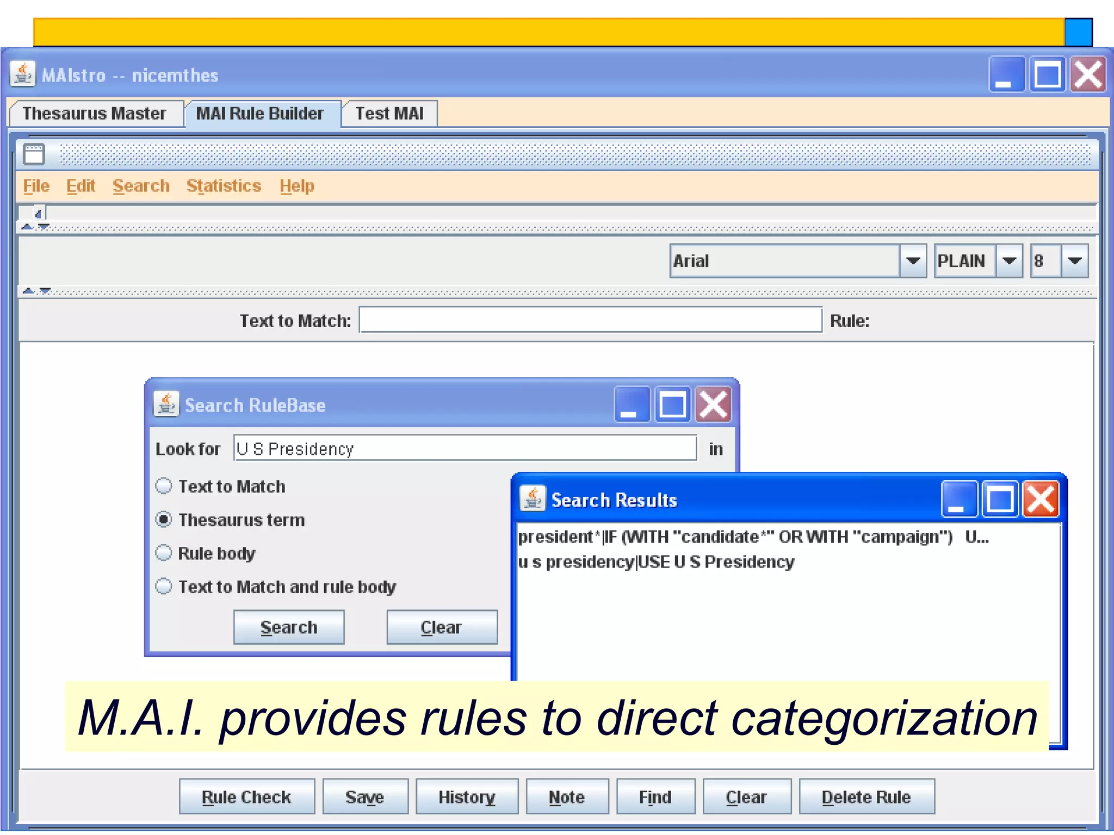Open the Help menu
The image size is (1114, 835).
click(297, 186)
